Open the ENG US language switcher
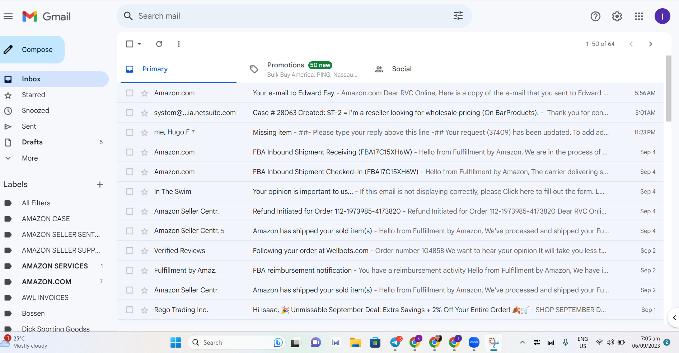The width and height of the screenshot is (679, 353). tap(583, 342)
